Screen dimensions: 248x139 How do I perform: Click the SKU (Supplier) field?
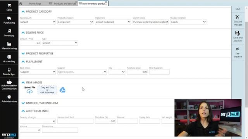pyautogui.click(x=159, y=72)
